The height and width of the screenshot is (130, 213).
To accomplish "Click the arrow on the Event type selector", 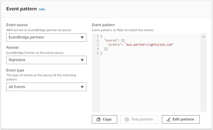I will [82, 87].
